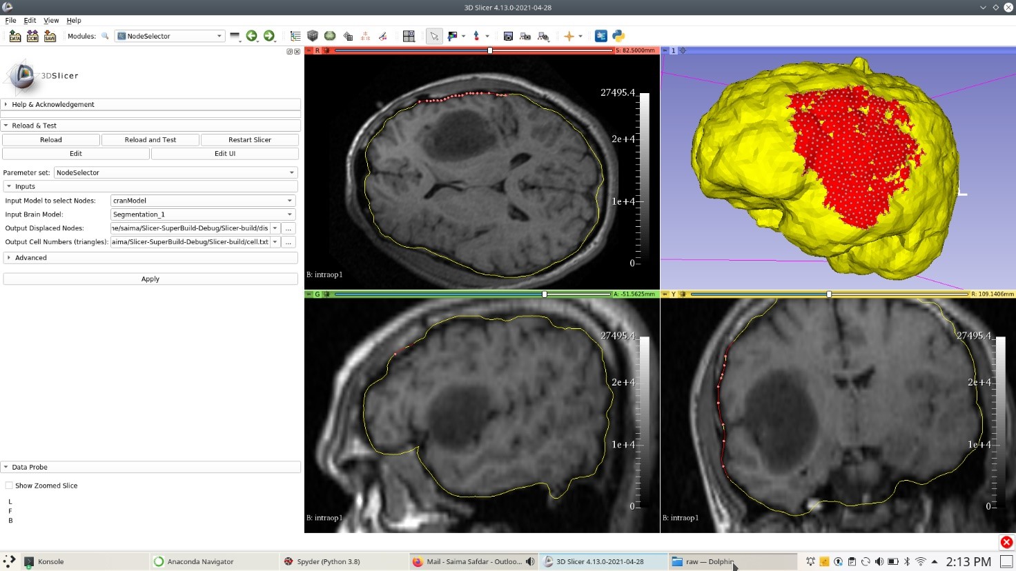This screenshot has height=571, width=1016.
Task: Collapse the Data Probe section
Action: pos(150,467)
